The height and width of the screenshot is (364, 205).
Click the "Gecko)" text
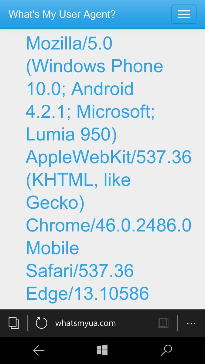coord(55,203)
